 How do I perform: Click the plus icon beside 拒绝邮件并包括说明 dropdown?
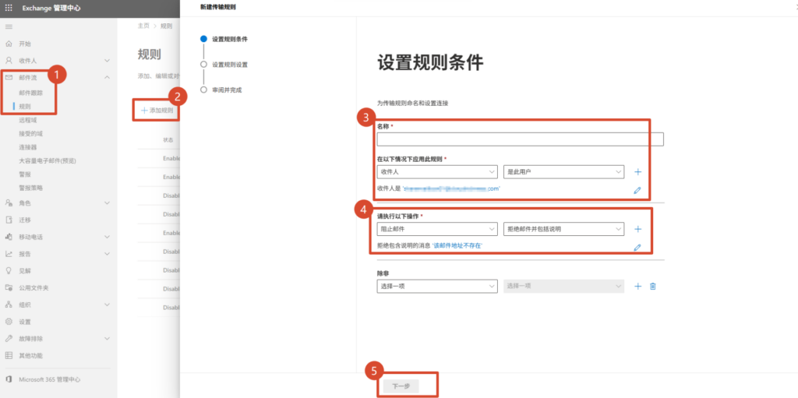click(637, 229)
